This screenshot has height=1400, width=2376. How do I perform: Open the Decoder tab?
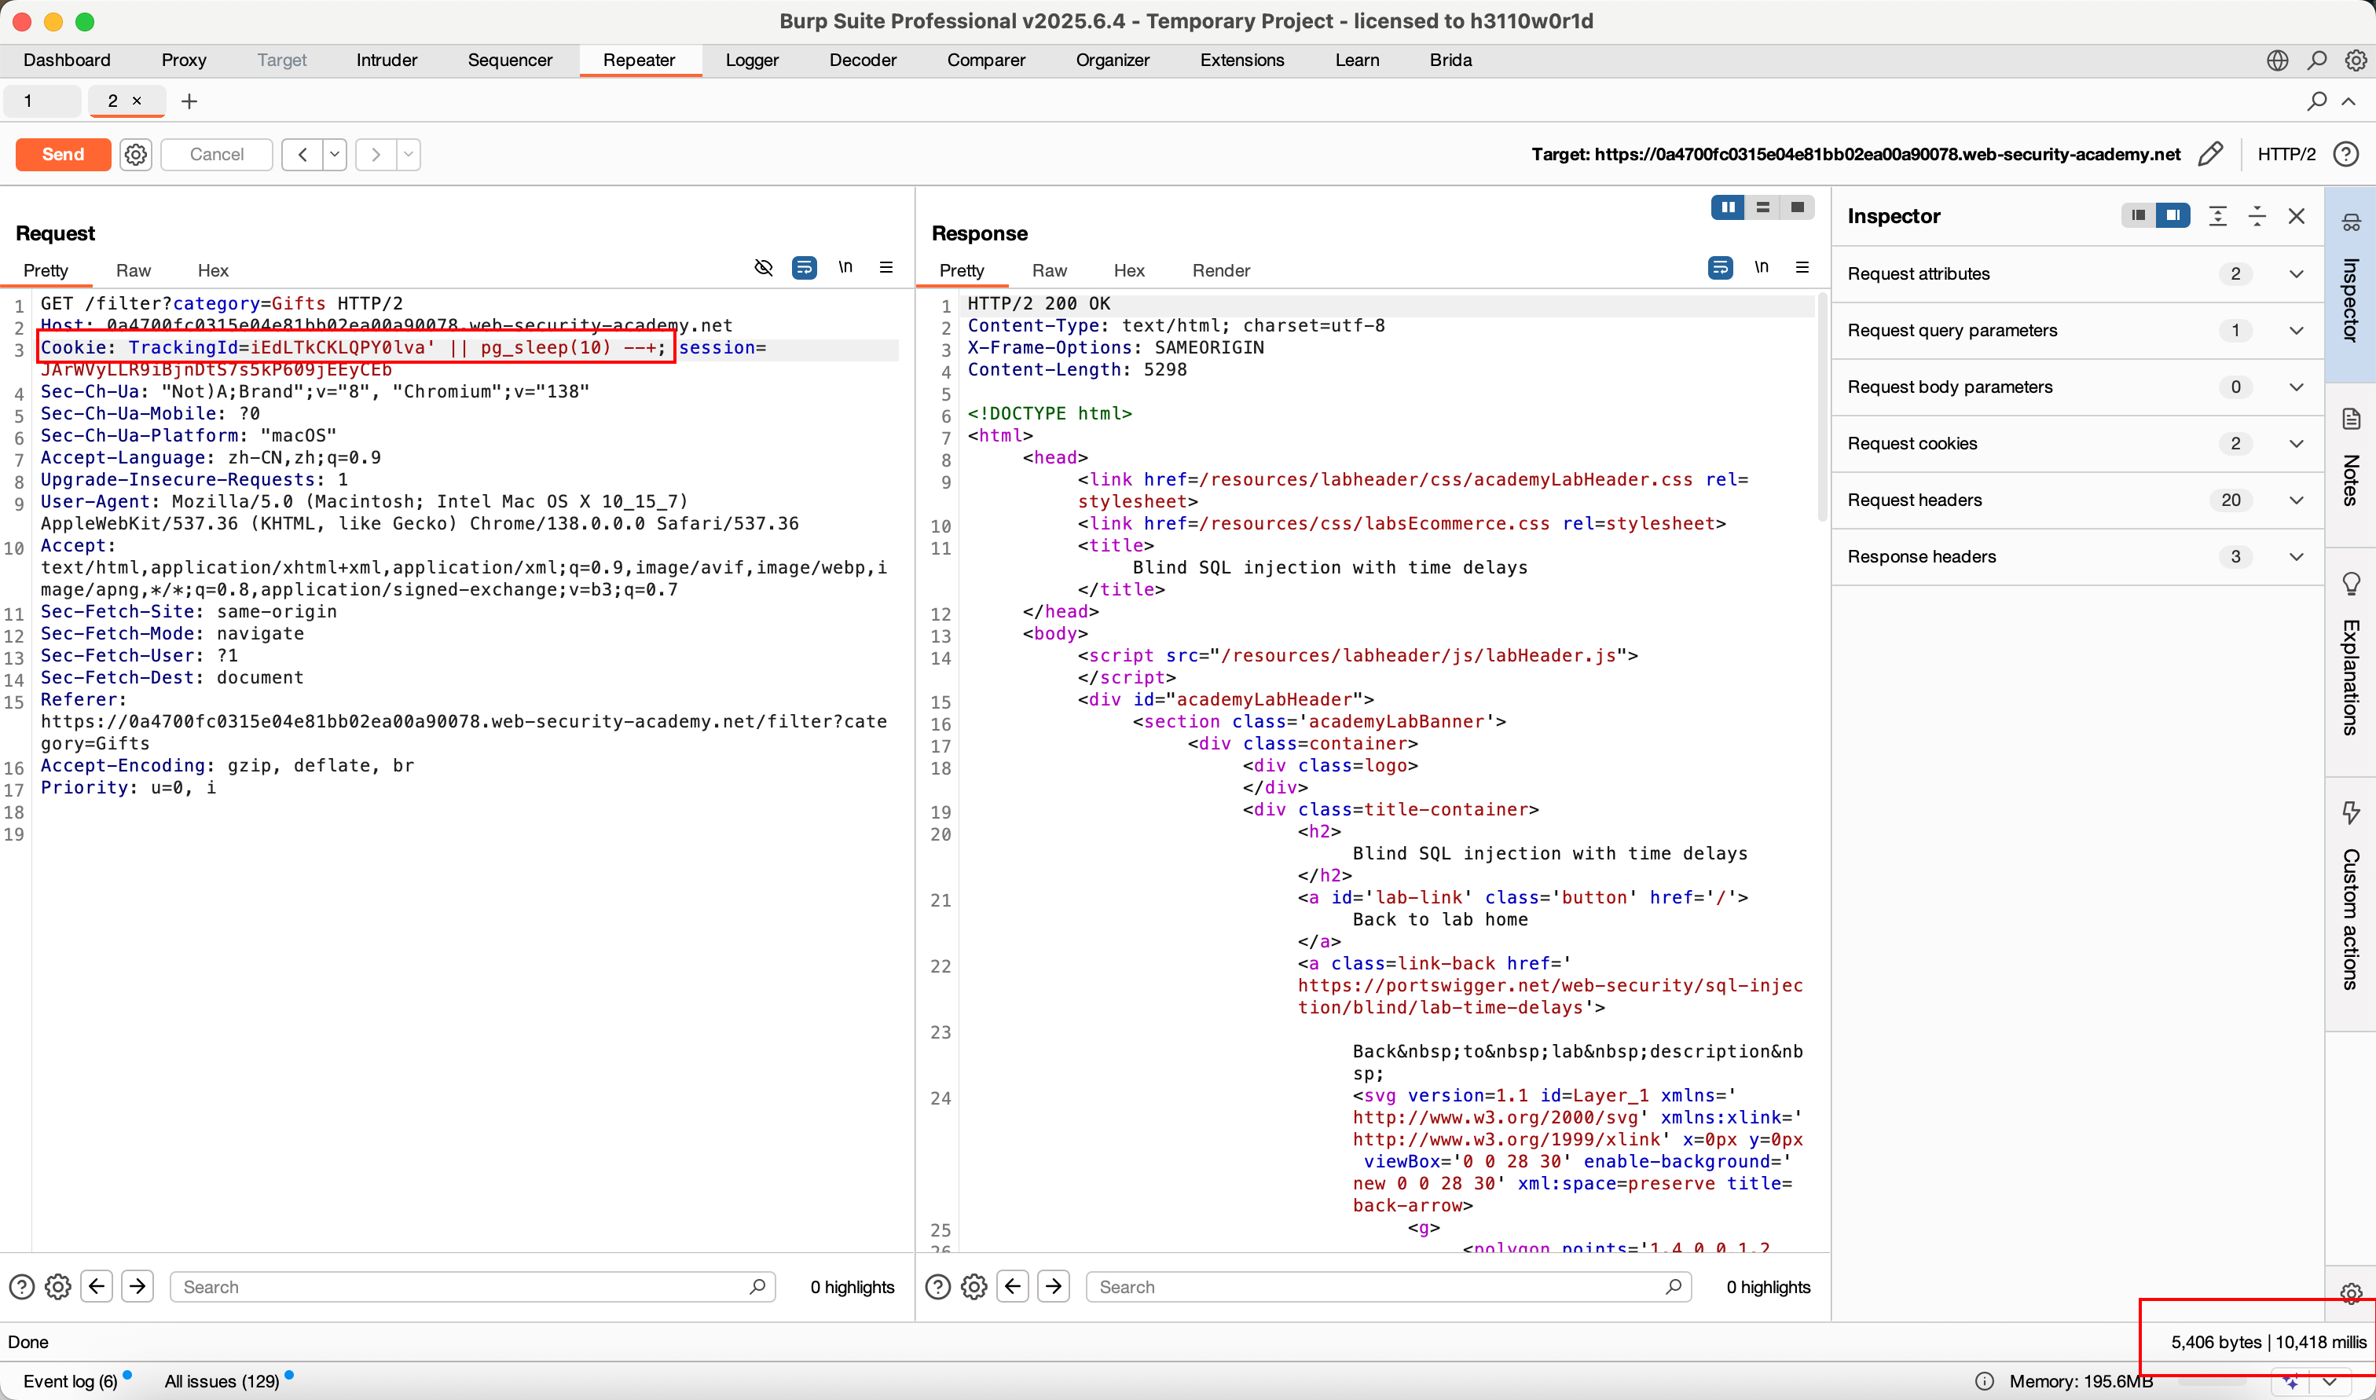point(863,60)
